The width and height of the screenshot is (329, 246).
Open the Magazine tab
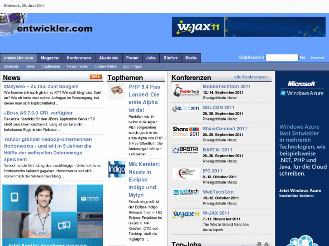coord(50,58)
